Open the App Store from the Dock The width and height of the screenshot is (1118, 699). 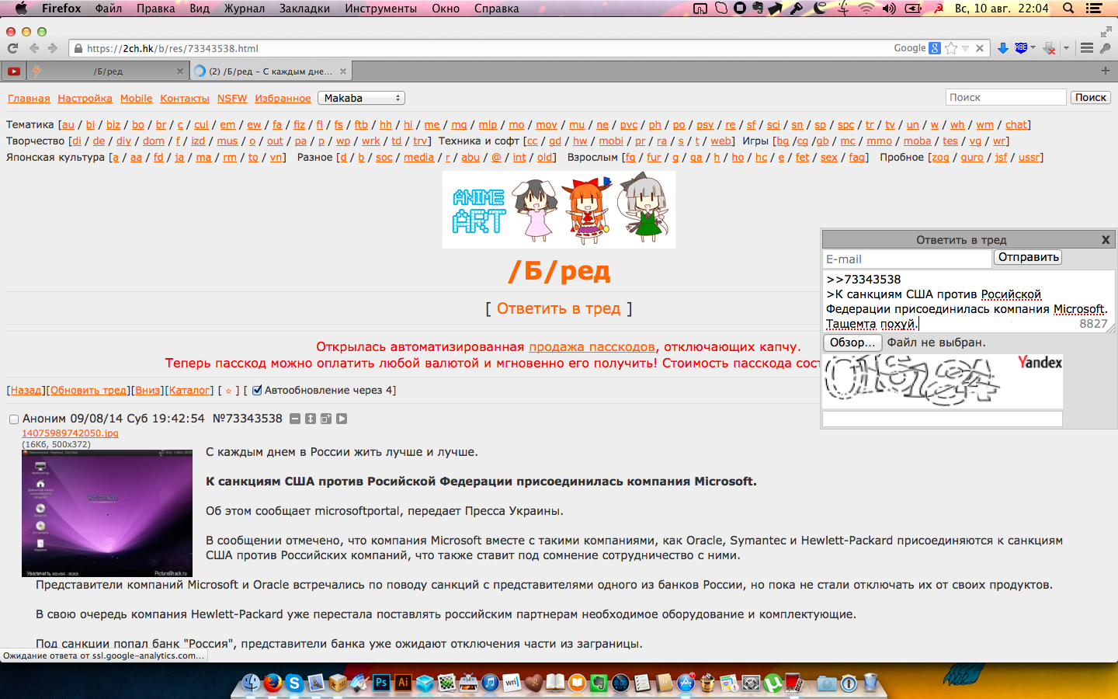click(686, 683)
